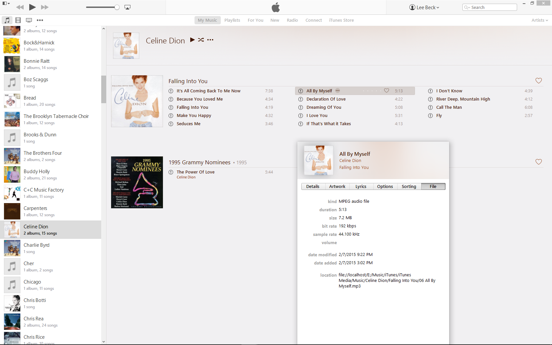Switch to the Sorting tab
552x345 pixels.
pyautogui.click(x=409, y=187)
